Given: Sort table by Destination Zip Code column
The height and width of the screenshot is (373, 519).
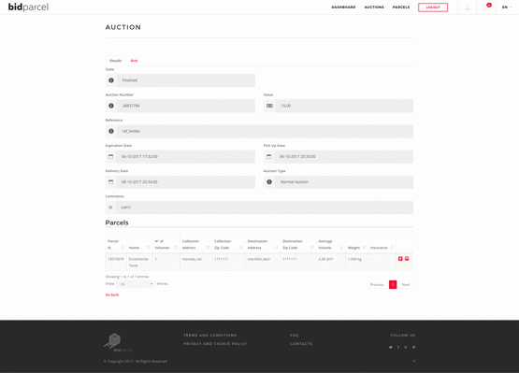Looking at the screenshot, I should tap(298, 245).
